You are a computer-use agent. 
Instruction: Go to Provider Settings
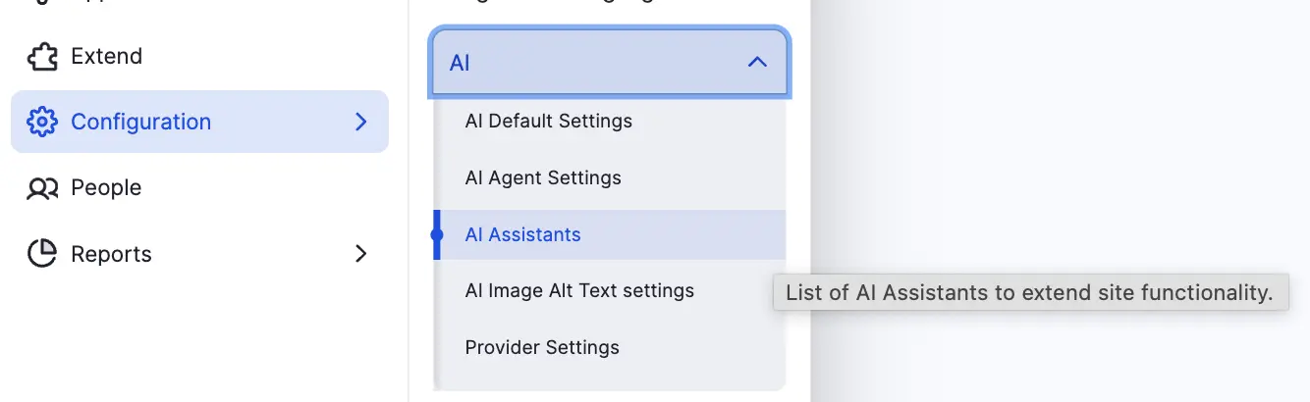pyautogui.click(x=542, y=348)
